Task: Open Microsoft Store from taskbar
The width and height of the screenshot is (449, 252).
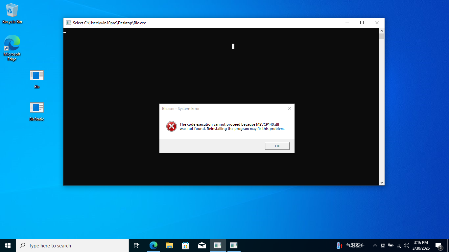Action: tap(186, 245)
